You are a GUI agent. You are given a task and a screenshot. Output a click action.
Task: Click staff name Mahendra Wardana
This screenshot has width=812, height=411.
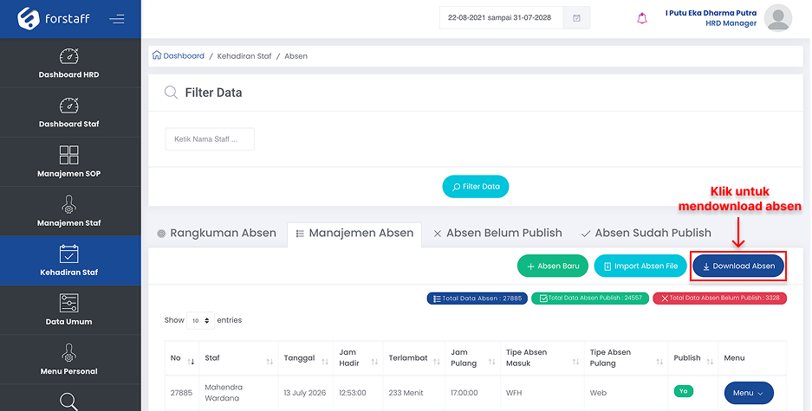(224, 393)
